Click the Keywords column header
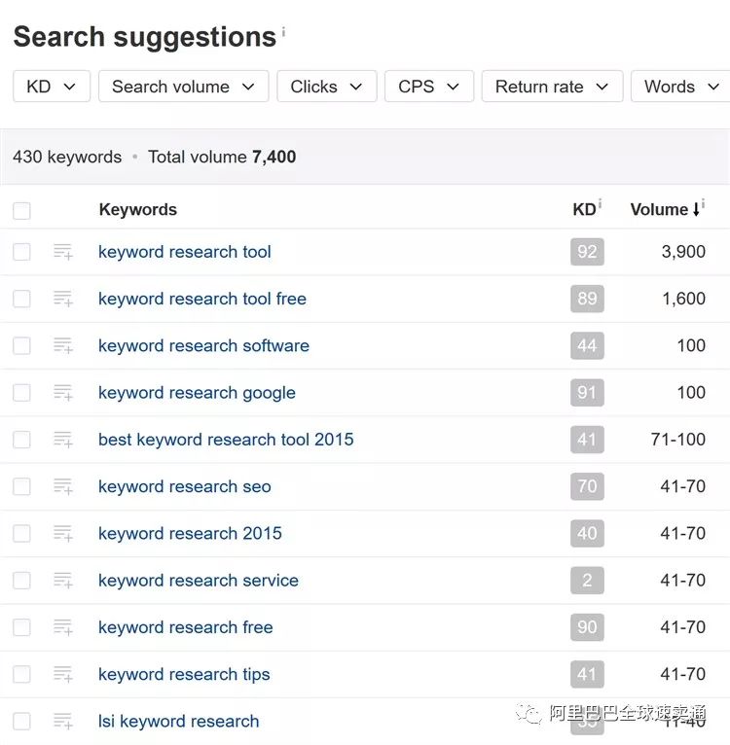The height and width of the screenshot is (745, 730). tap(137, 209)
